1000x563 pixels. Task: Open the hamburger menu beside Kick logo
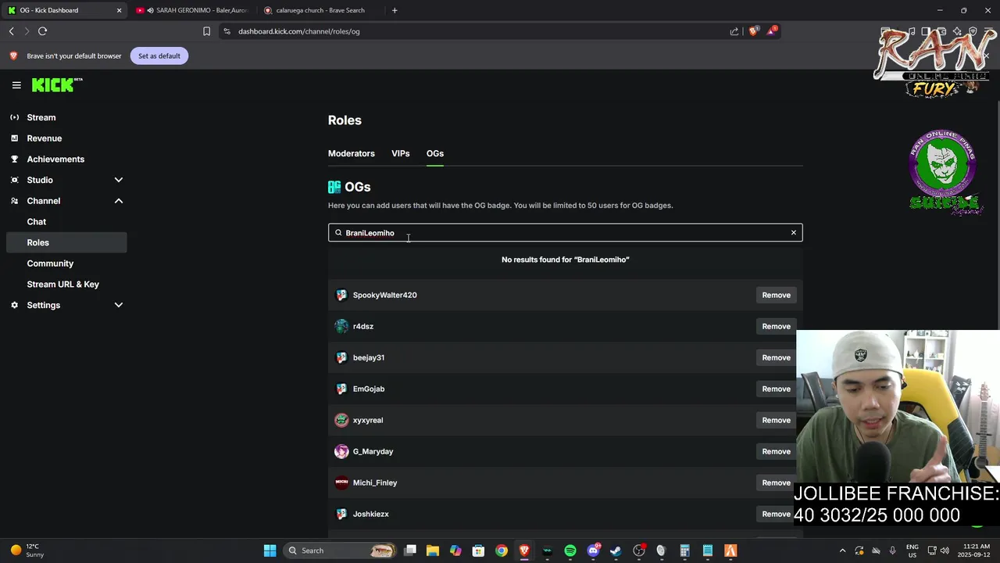point(16,85)
